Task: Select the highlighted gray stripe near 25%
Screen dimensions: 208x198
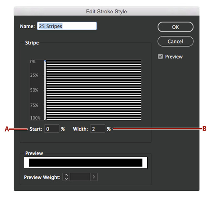Action: coord(94,76)
